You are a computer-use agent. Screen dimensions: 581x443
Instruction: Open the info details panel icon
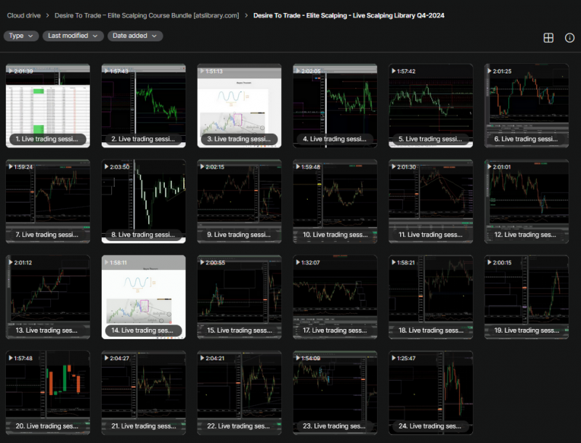click(569, 38)
